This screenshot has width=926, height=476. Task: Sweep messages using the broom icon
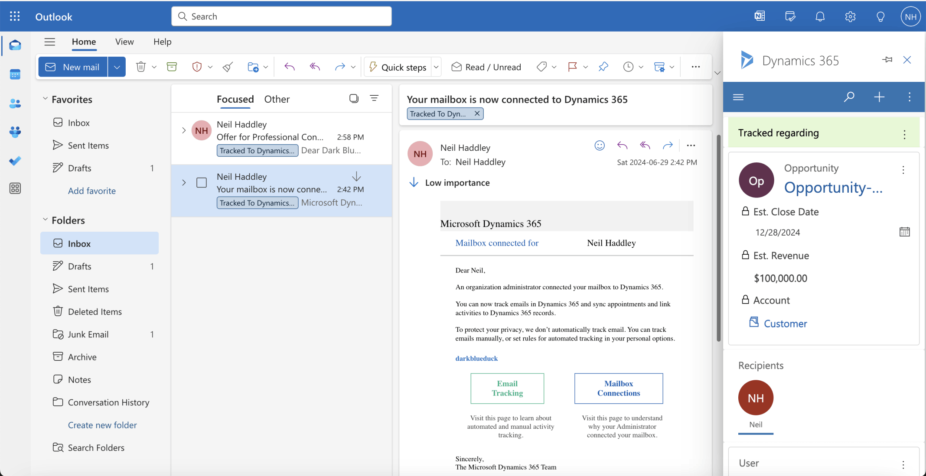(227, 67)
